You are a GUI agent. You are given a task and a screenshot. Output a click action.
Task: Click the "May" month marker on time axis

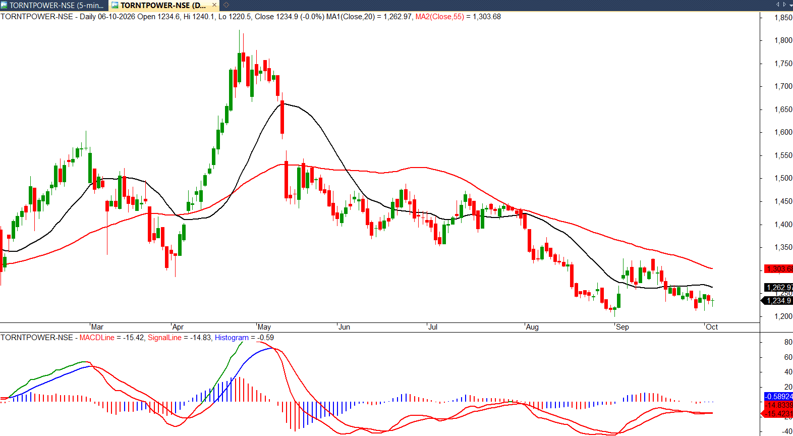pyautogui.click(x=264, y=327)
